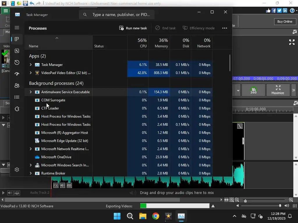Viewport: 298px width, 223px height.
Task: Click the VideoPad undo arrow in title bar
Action: pyautogui.click(x=32, y=3)
